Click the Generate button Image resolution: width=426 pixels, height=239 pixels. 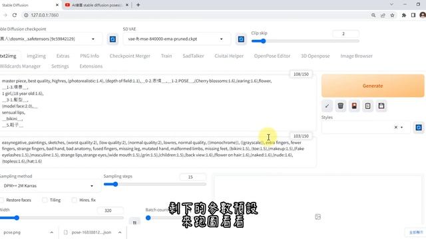click(x=373, y=86)
